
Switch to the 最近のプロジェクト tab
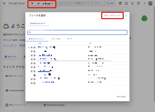(x=37, y=39)
